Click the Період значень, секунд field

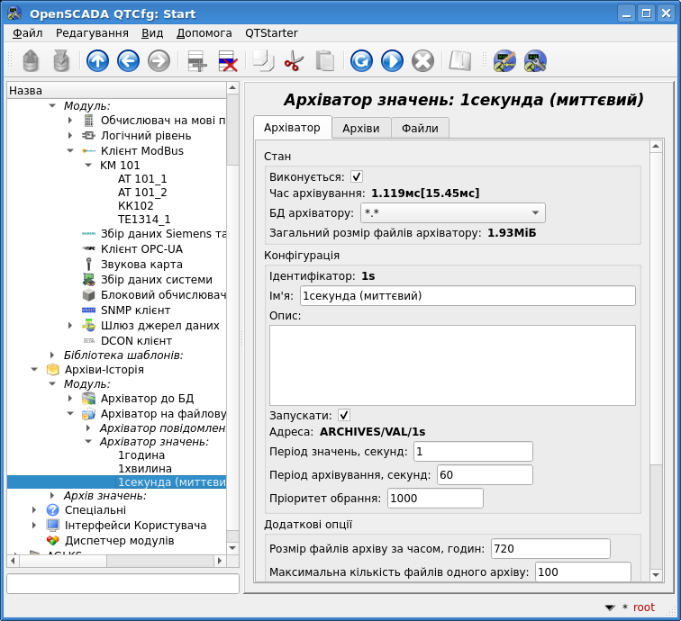[x=473, y=451]
